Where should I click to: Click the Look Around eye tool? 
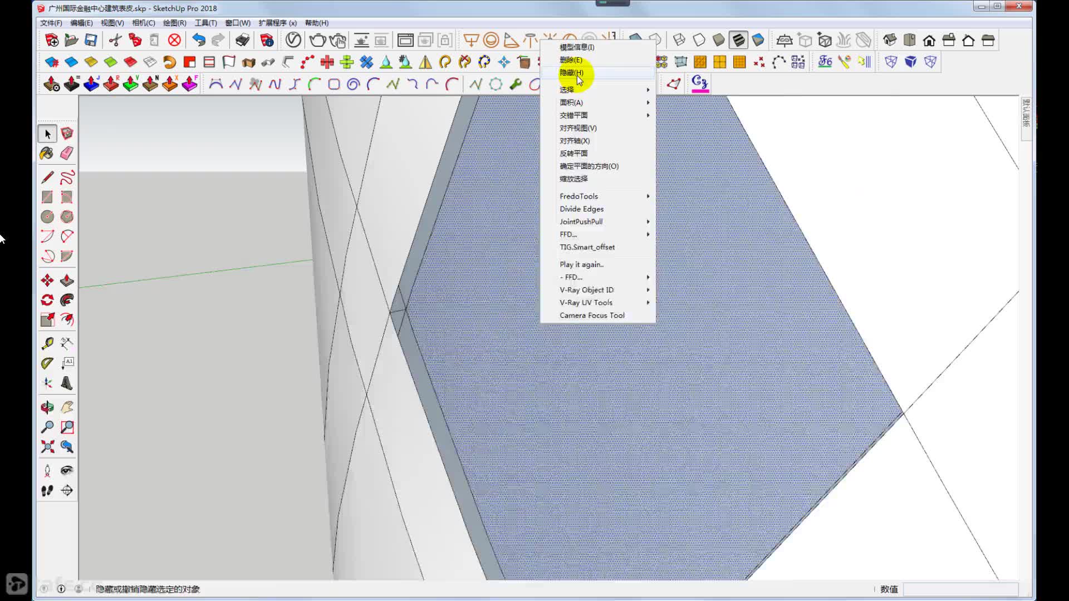(67, 471)
